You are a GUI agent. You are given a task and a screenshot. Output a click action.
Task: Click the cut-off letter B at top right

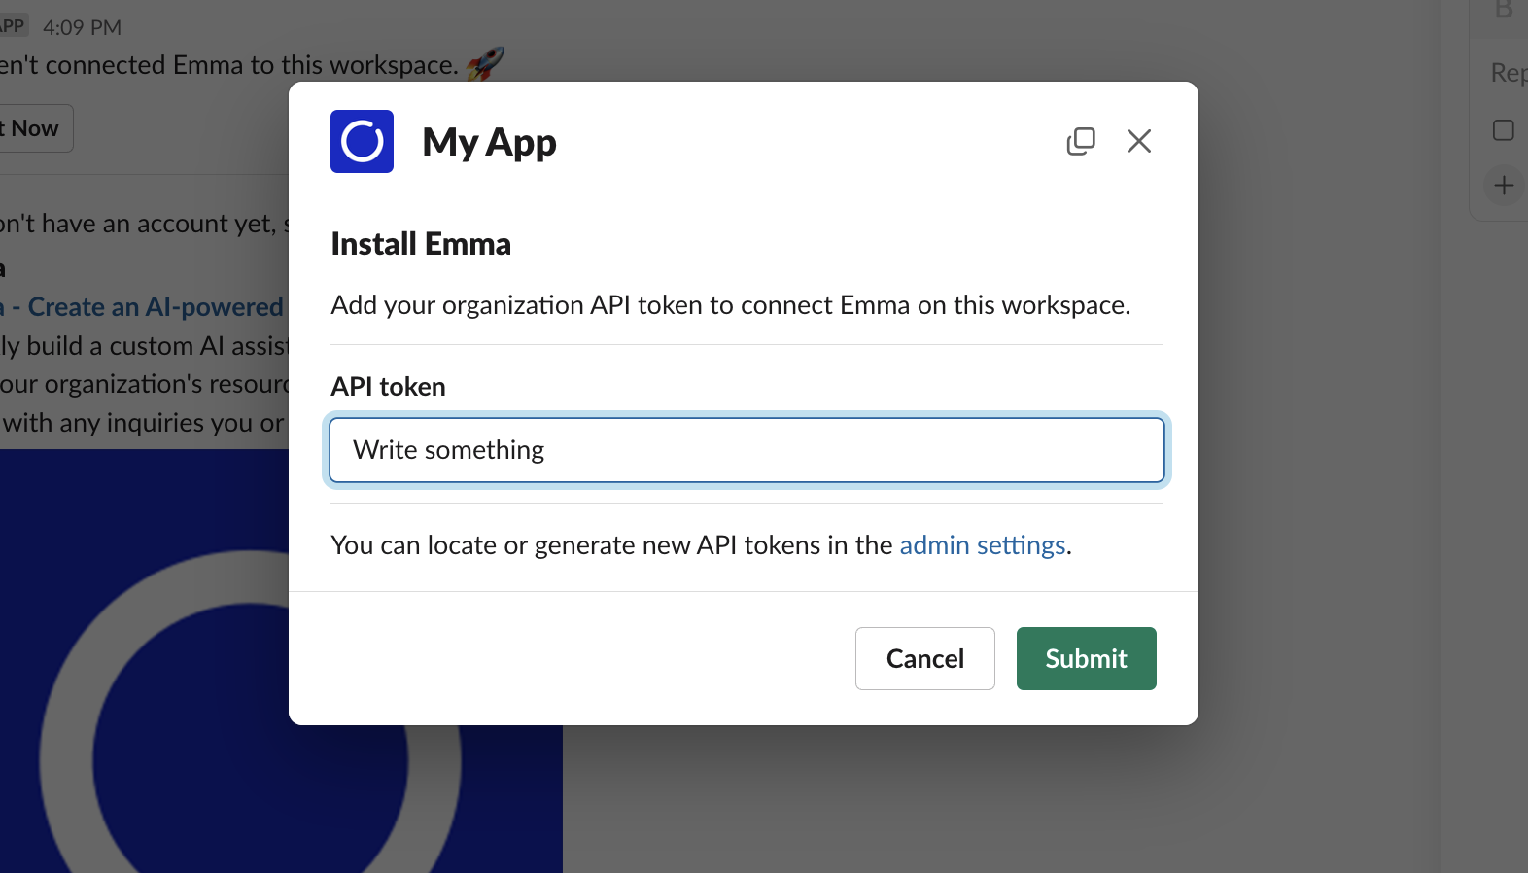(1504, 10)
